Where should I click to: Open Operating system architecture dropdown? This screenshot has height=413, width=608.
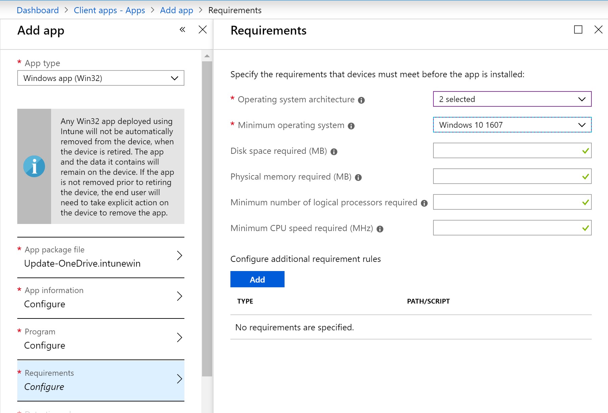[x=512, y=99]
